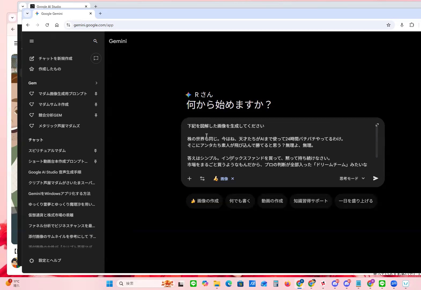
Task: Toggle pin on スピリチュアルマダム chat
Action: (95, 151)
